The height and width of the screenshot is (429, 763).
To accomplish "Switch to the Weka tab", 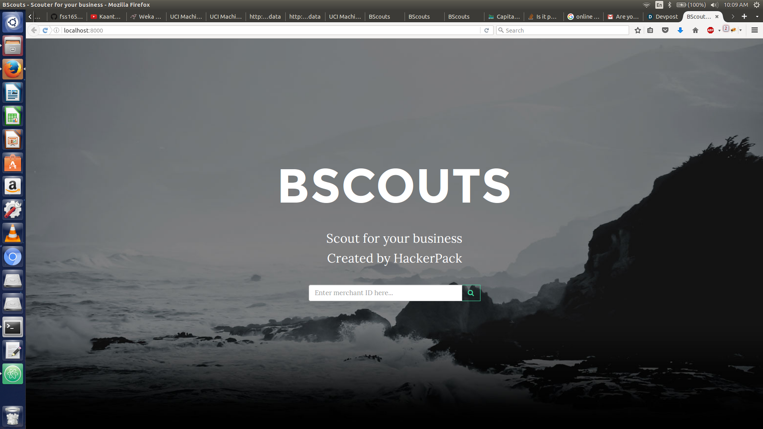I will click(146, 17).
